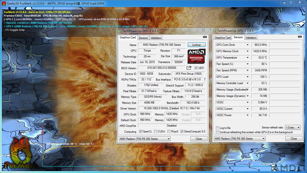The image size is (307, 173).
Task: Click Close button in Sensors window
Action: [294, 139]
